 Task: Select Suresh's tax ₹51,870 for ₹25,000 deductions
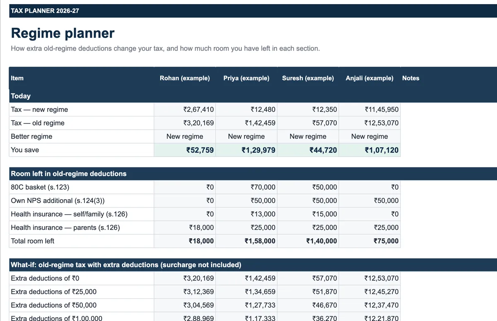tap(325, 292)
